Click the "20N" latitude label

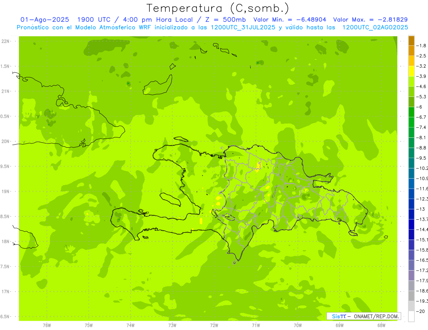(6, 142)
